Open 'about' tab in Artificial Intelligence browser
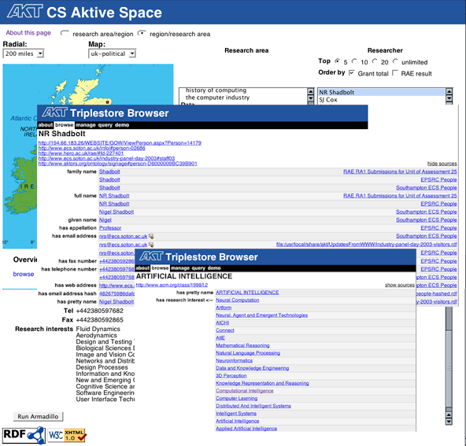 tap(142, 268)
